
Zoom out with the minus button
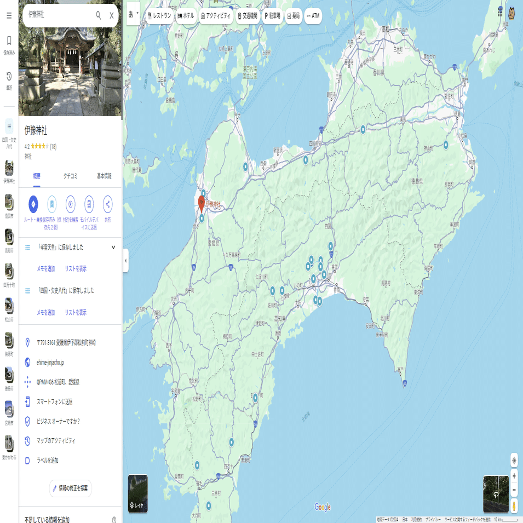(514, 489)
